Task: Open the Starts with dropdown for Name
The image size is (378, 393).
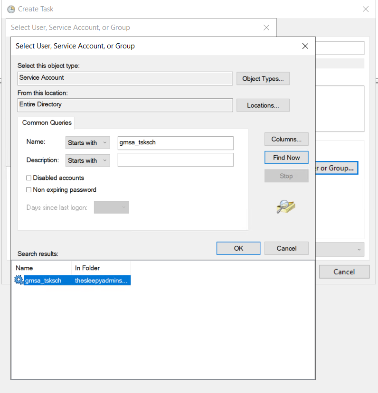Action: coord(87,142)
